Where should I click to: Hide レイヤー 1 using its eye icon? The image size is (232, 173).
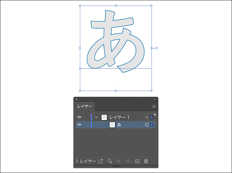(79, 117)
